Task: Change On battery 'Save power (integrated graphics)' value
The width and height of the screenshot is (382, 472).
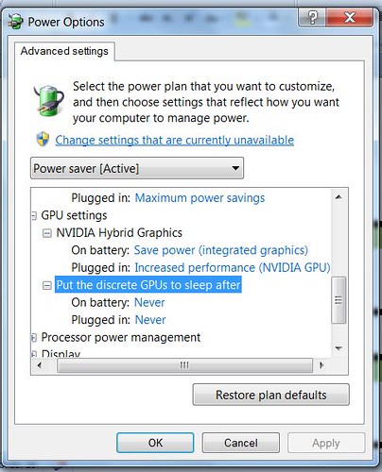Action: click(x=221, y=250)
